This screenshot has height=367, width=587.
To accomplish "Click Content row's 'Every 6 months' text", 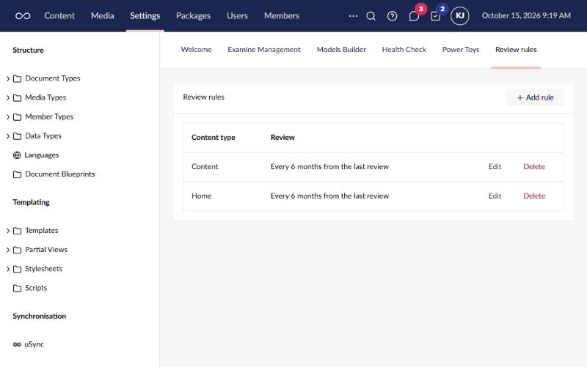I will pos(329,167).
